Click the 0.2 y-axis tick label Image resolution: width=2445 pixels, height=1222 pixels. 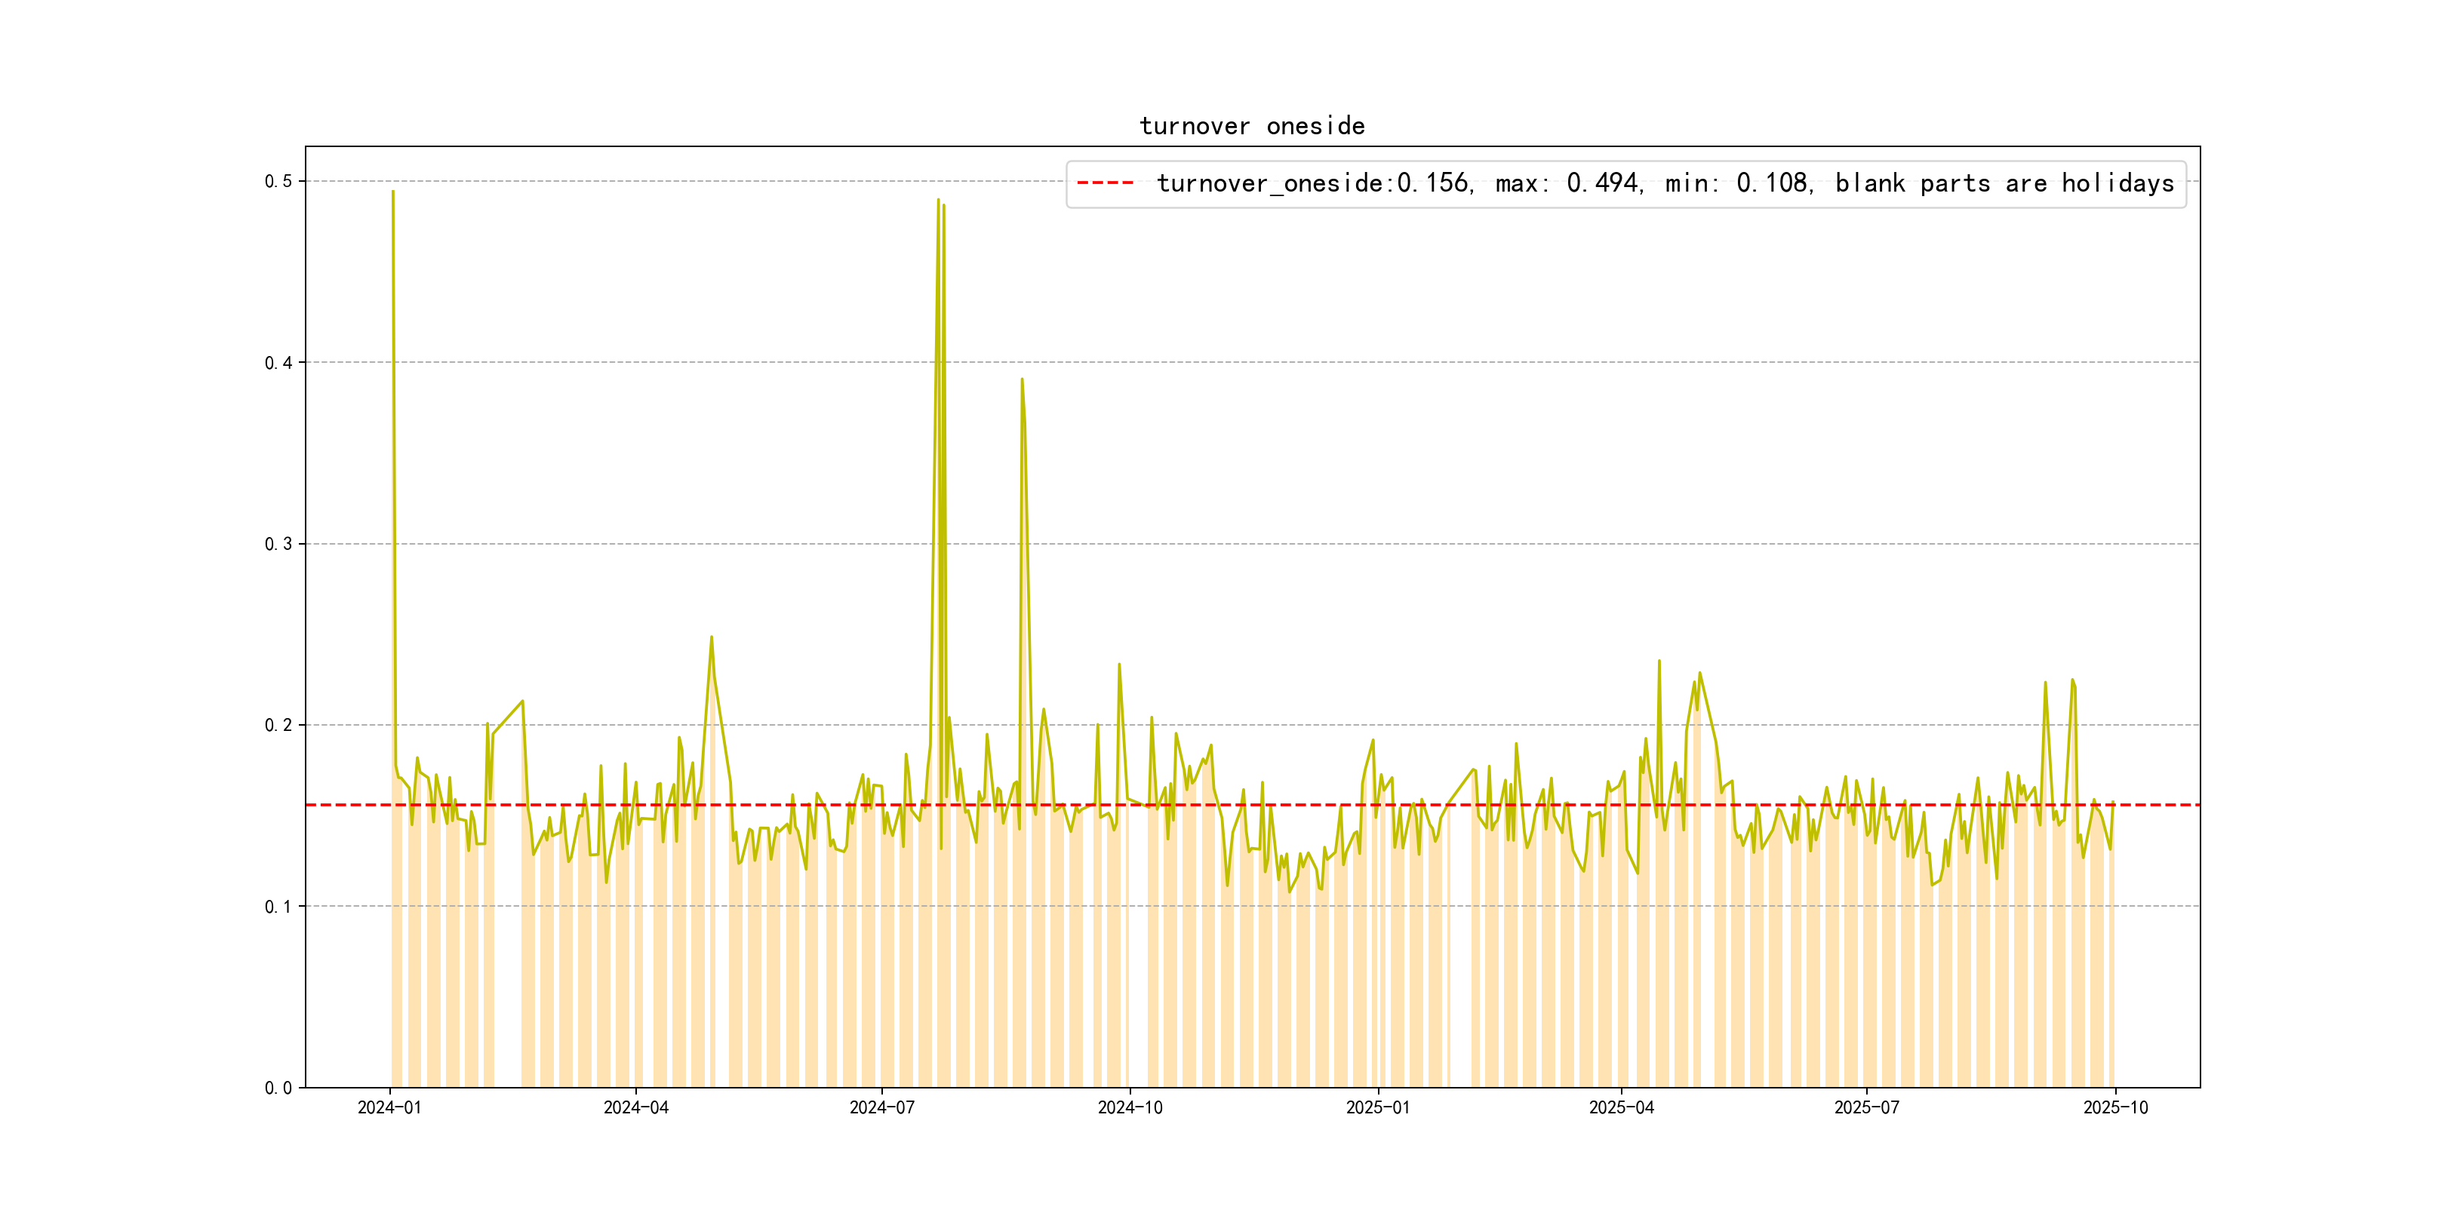278,725
